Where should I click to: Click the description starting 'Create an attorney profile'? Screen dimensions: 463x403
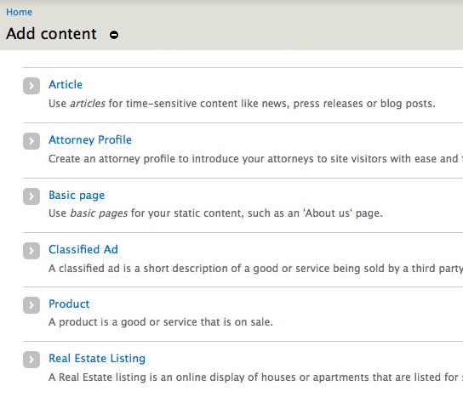tap(255, 159)
